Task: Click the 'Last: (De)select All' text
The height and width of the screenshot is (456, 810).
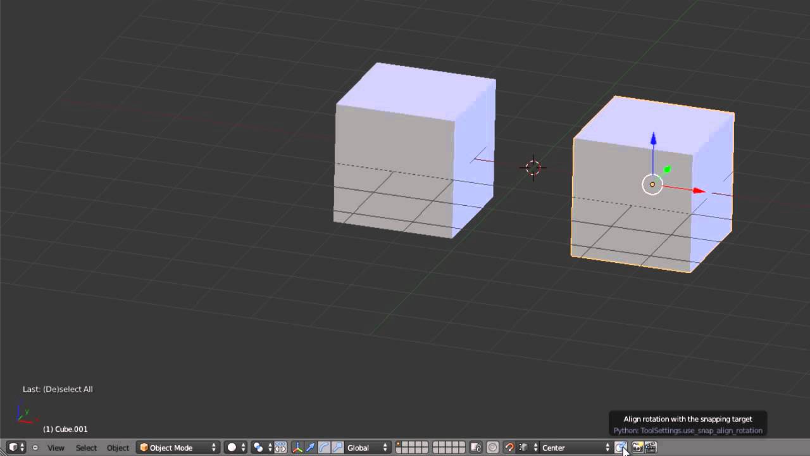Action: click(x=58, y=389)
